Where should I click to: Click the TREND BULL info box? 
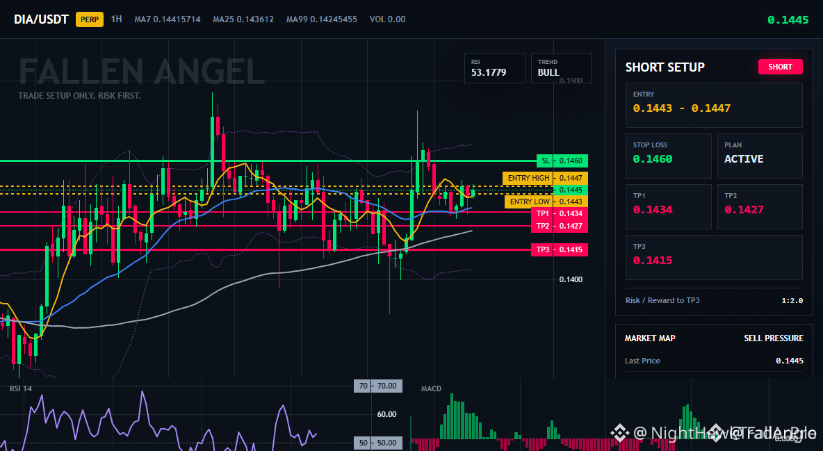tap(561, 67)
